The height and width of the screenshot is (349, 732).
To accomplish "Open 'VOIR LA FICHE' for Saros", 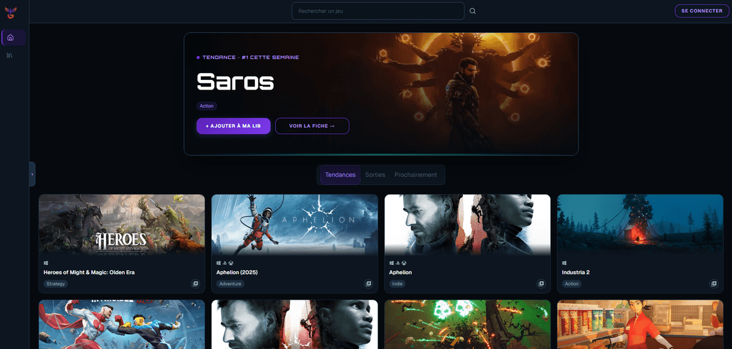I will 312,126.
